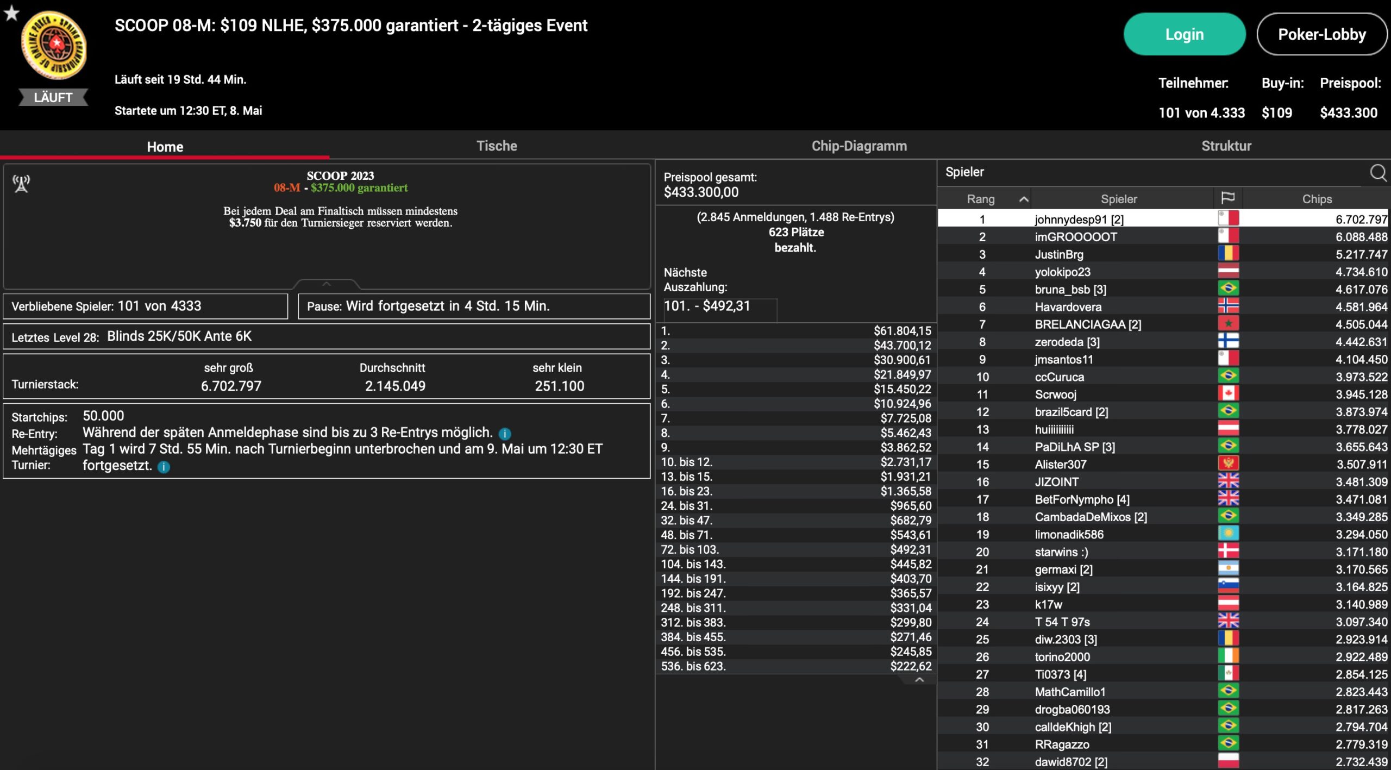Open the Chip-Diagramm tab
The width and height of the screenshot is (1391, 770).
859,146
